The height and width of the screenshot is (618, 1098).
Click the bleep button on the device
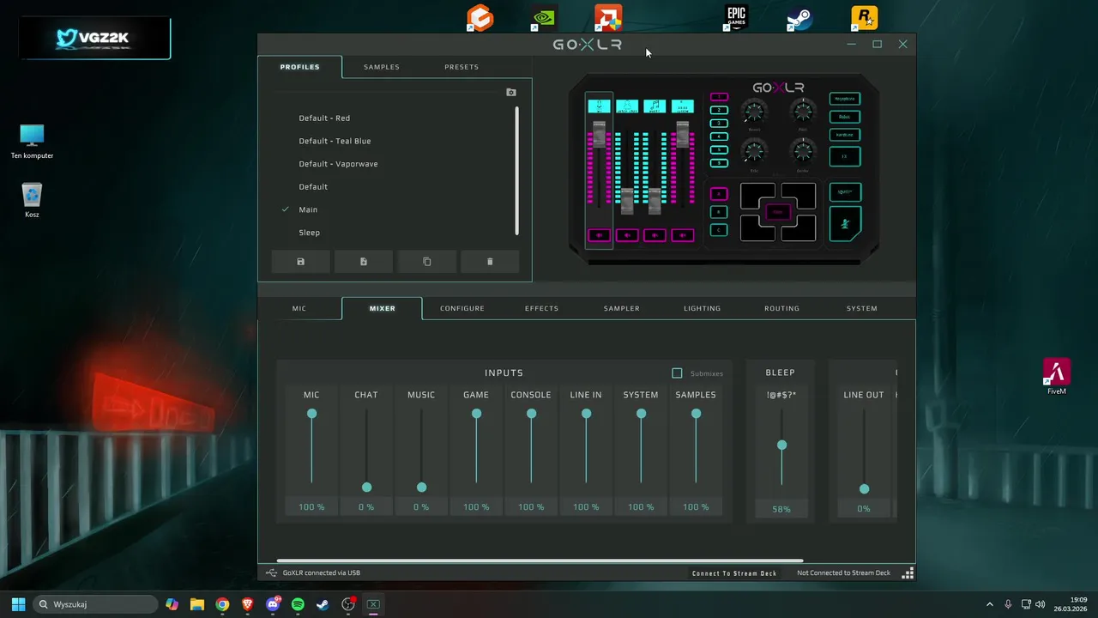click(845, 191)
